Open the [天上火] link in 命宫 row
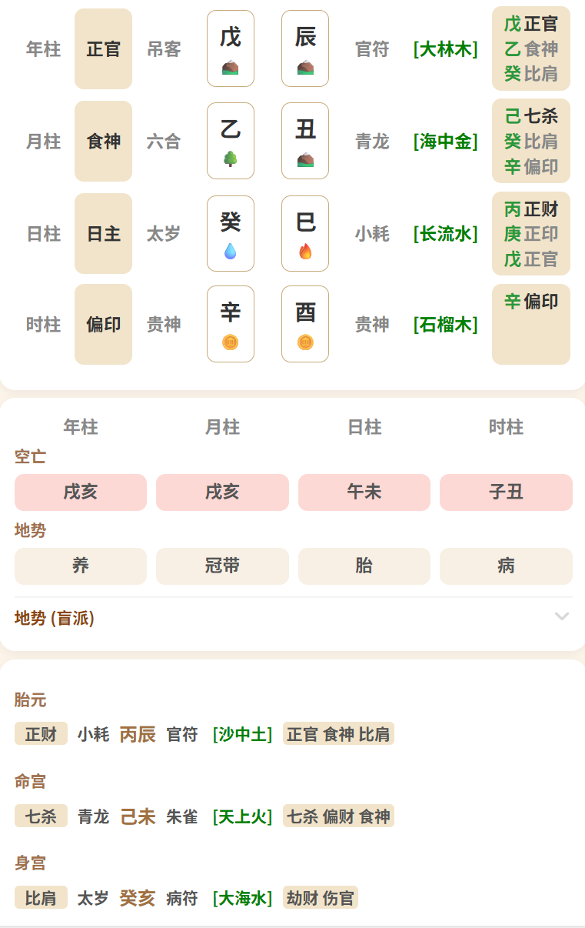The height and width of the screenshot is (928, 585). pyautogui.click(x=242, y=816)
